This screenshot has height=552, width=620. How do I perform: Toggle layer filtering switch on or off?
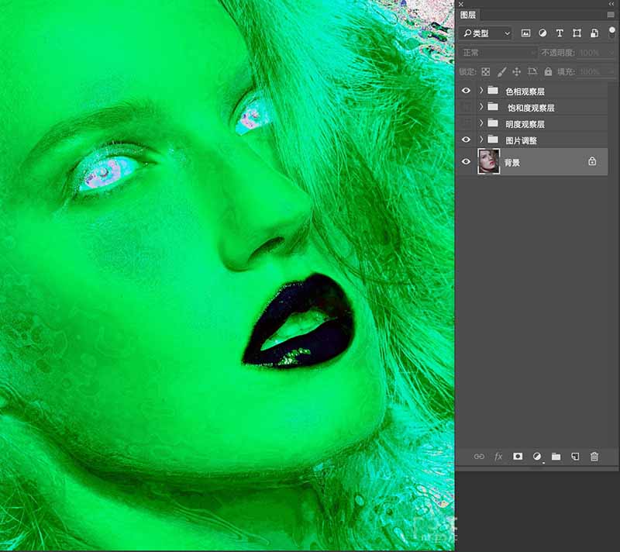pyautogui.click(x=611, y=33)
